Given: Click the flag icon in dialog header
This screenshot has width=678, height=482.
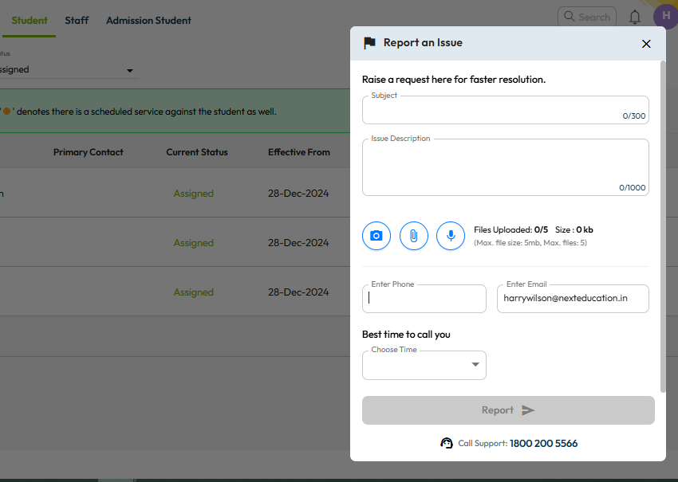Looking at the screenshot, I should (x=369, y=43).
